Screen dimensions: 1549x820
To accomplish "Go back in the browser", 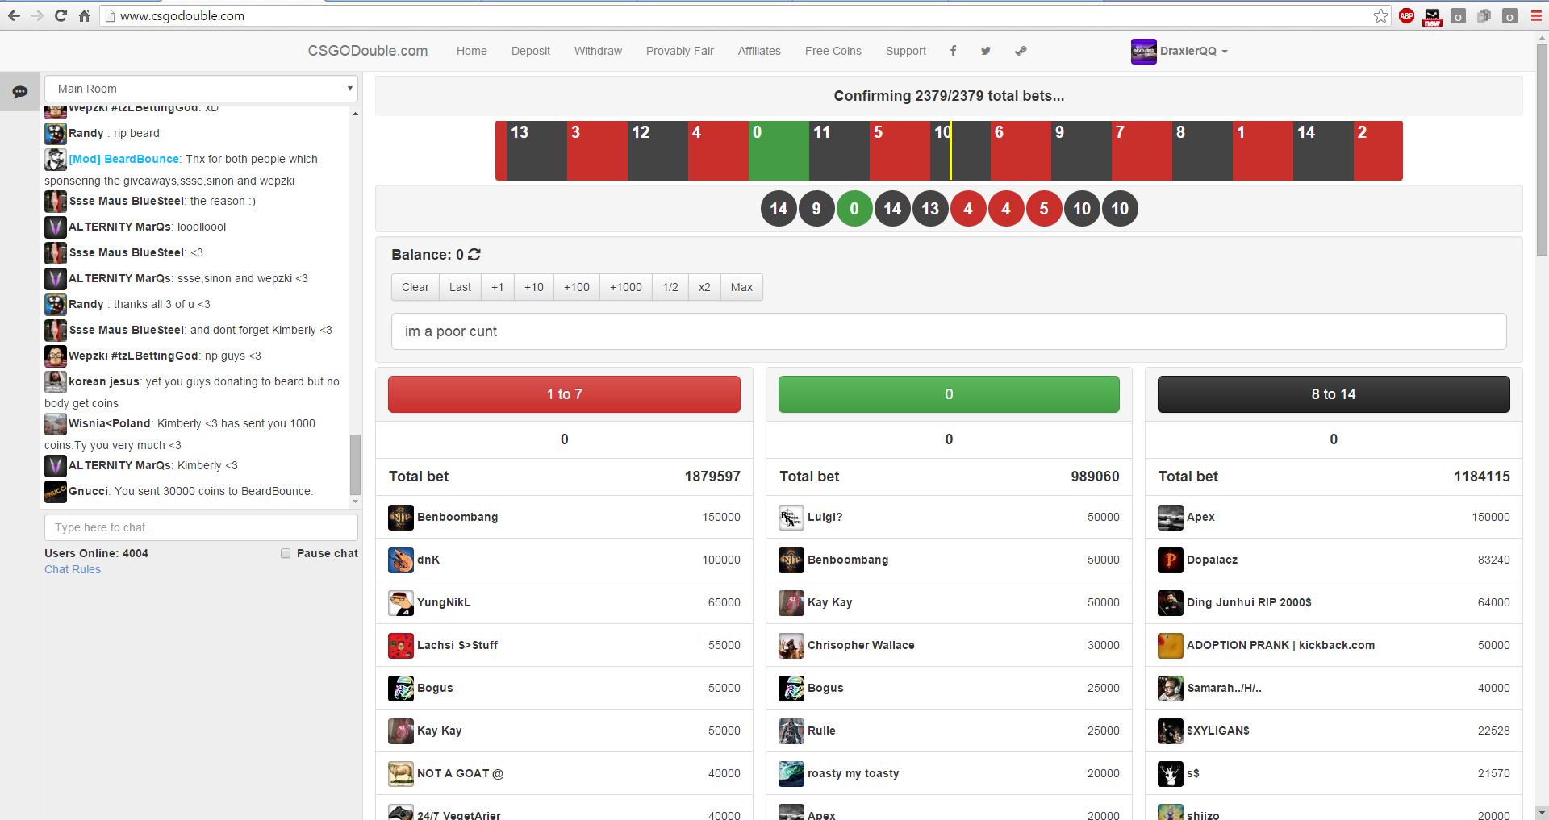I will [x=14, y=15].
